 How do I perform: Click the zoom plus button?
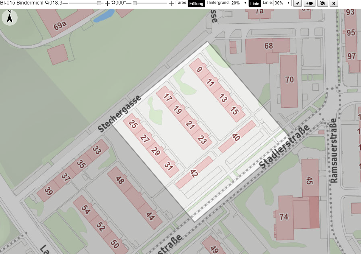click(107, 3)
